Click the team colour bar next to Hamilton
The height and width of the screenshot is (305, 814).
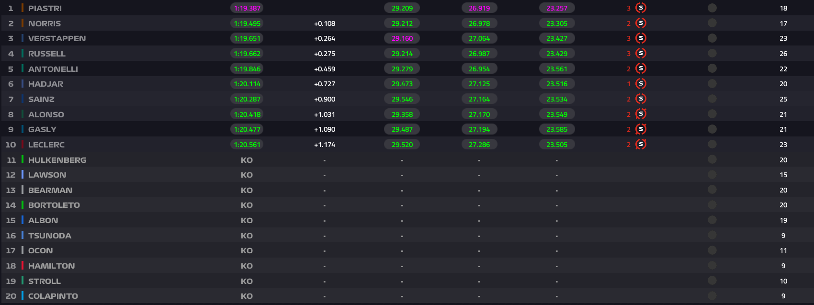pos(23,265)
